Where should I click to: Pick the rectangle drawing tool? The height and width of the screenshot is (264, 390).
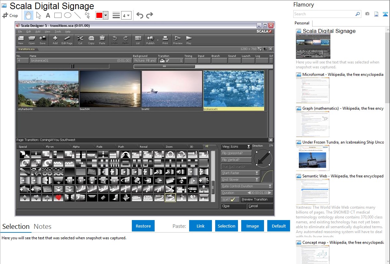point(58,15)
